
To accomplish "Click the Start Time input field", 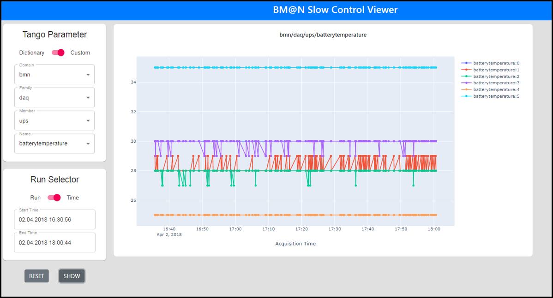I will [x=54, y=220].
